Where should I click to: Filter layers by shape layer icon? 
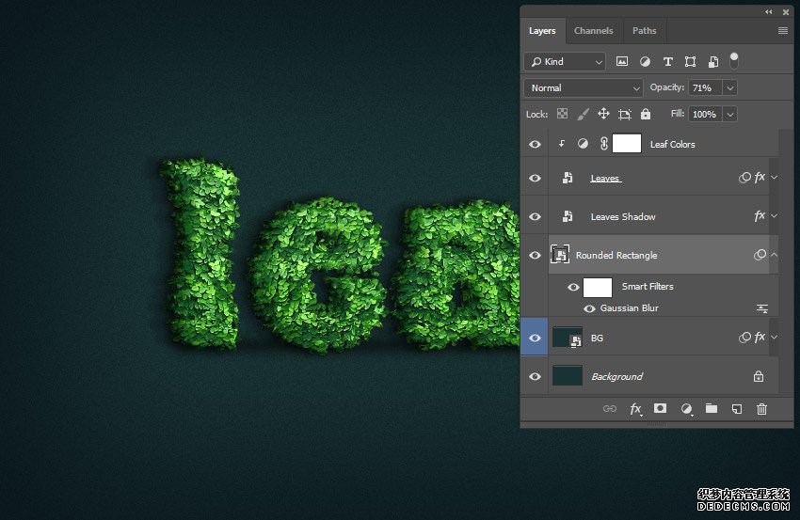tap(690, 62)
